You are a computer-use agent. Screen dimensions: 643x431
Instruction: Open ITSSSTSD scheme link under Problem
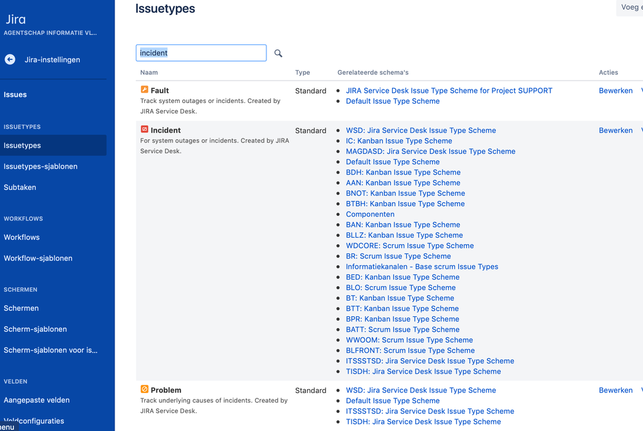pyautogui.click(x=430, y=411)
